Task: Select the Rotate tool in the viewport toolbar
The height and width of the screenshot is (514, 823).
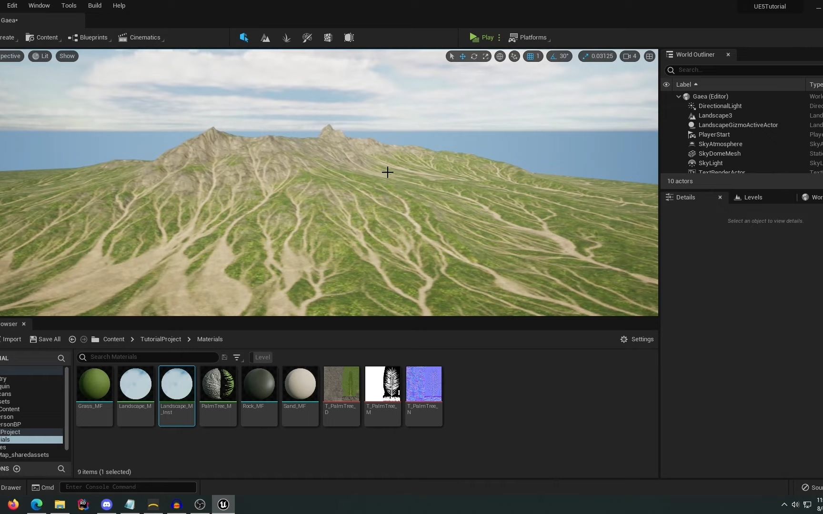Action: pyautogui.click(x=474, y=56)
